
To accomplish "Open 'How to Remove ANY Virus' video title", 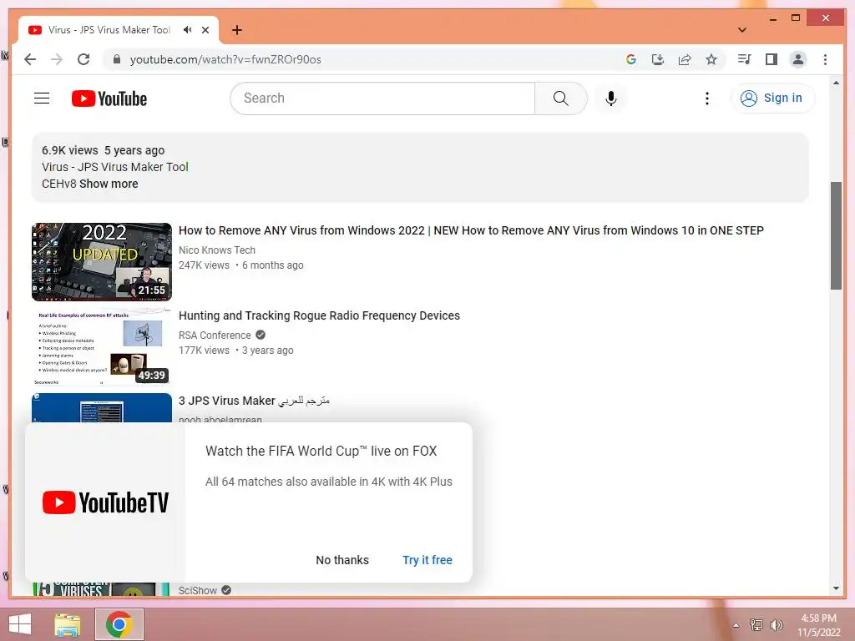I will point(471,230).
